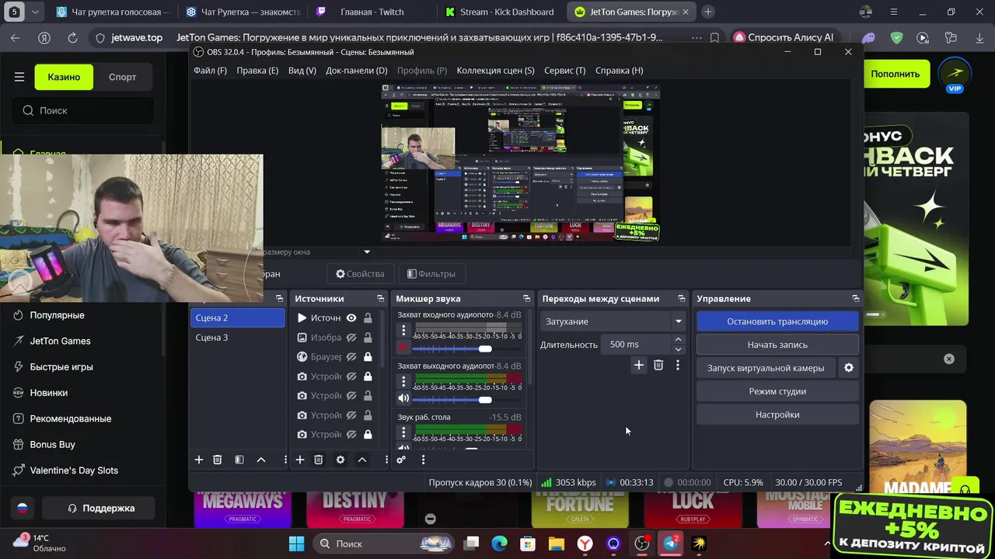
Task: Open OBS Настройки button
Action: tap(777, 415)
